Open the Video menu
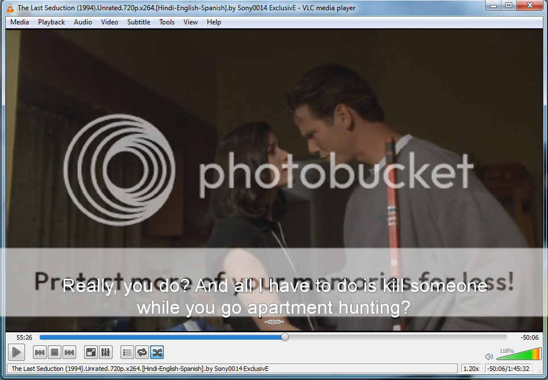Viewport: 548px width, 380px height. coord(109,22)
